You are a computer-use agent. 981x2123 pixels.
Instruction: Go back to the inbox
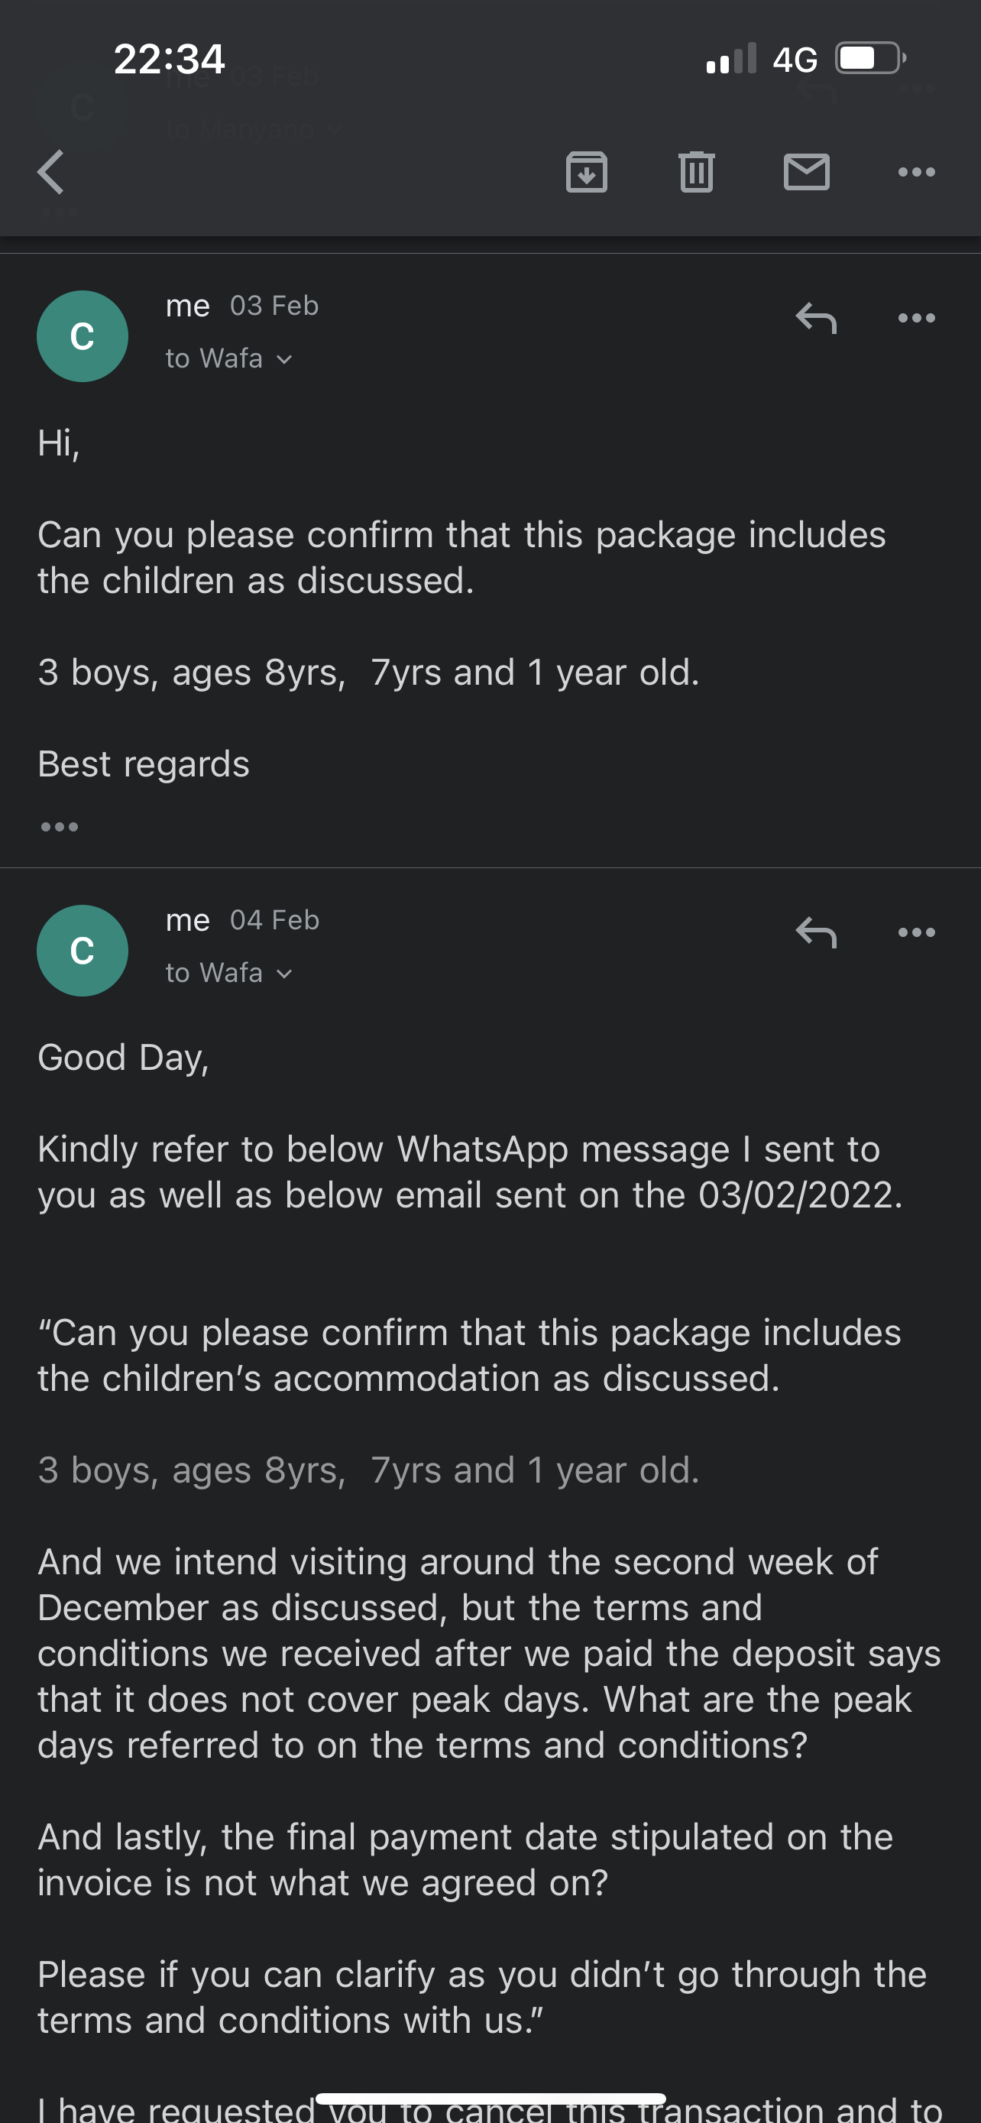(50, 172)
